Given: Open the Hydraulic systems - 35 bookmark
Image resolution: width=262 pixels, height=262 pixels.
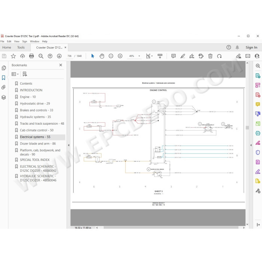Looking at the screenshot, I should tap(36, 117).
